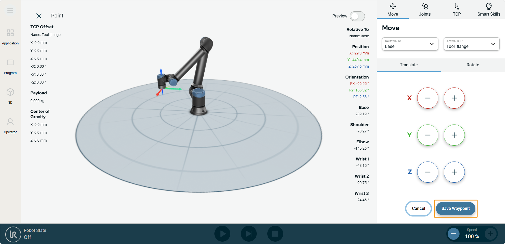Click the Elbow joint value -145.26 °
The width and height of the screenshot is (505, 244).
pyautogui.click(x=361, y=148)
